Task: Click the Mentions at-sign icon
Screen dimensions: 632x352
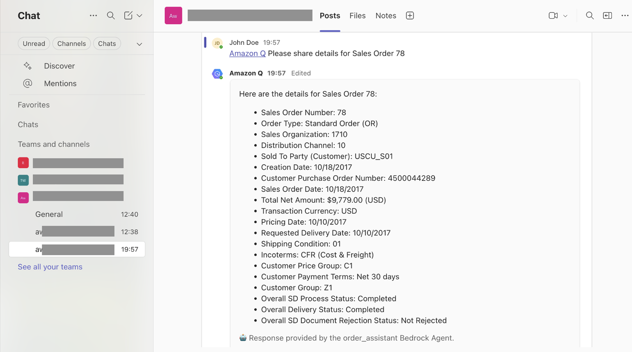Action: coord(28,83)
